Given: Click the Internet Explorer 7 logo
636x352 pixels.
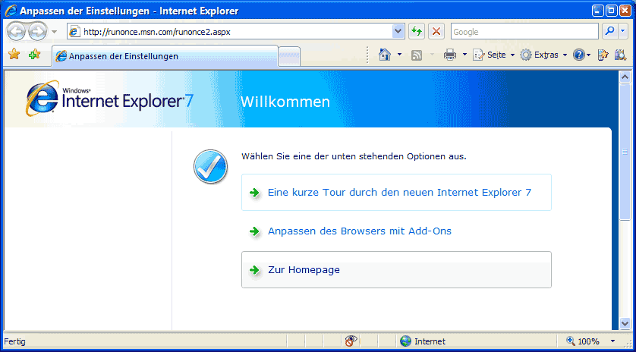Looking at the screenshot, I should click(109, 99).
